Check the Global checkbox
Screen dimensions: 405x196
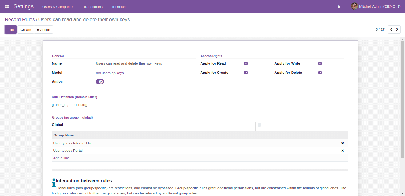[259, 125]
